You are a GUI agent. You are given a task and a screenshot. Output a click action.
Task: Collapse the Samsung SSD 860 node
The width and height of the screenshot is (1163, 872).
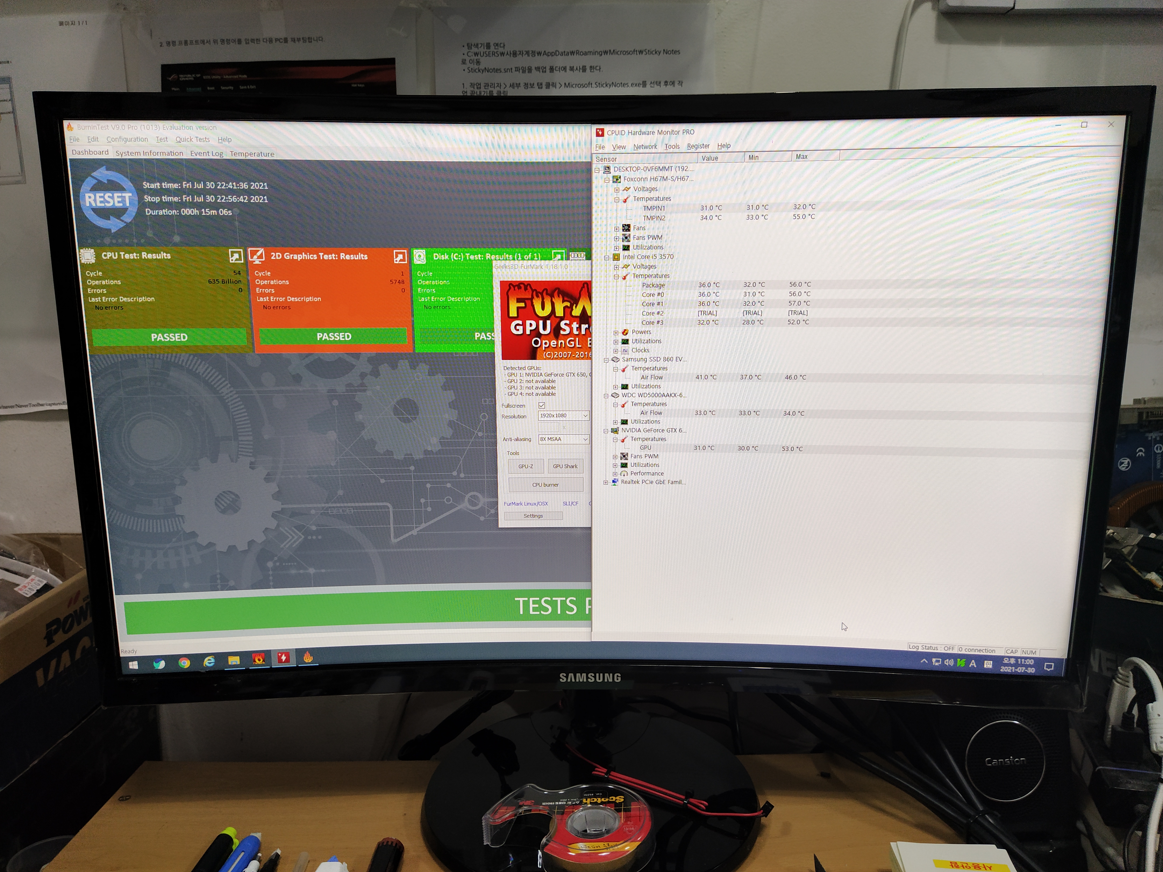coord(606,360)
